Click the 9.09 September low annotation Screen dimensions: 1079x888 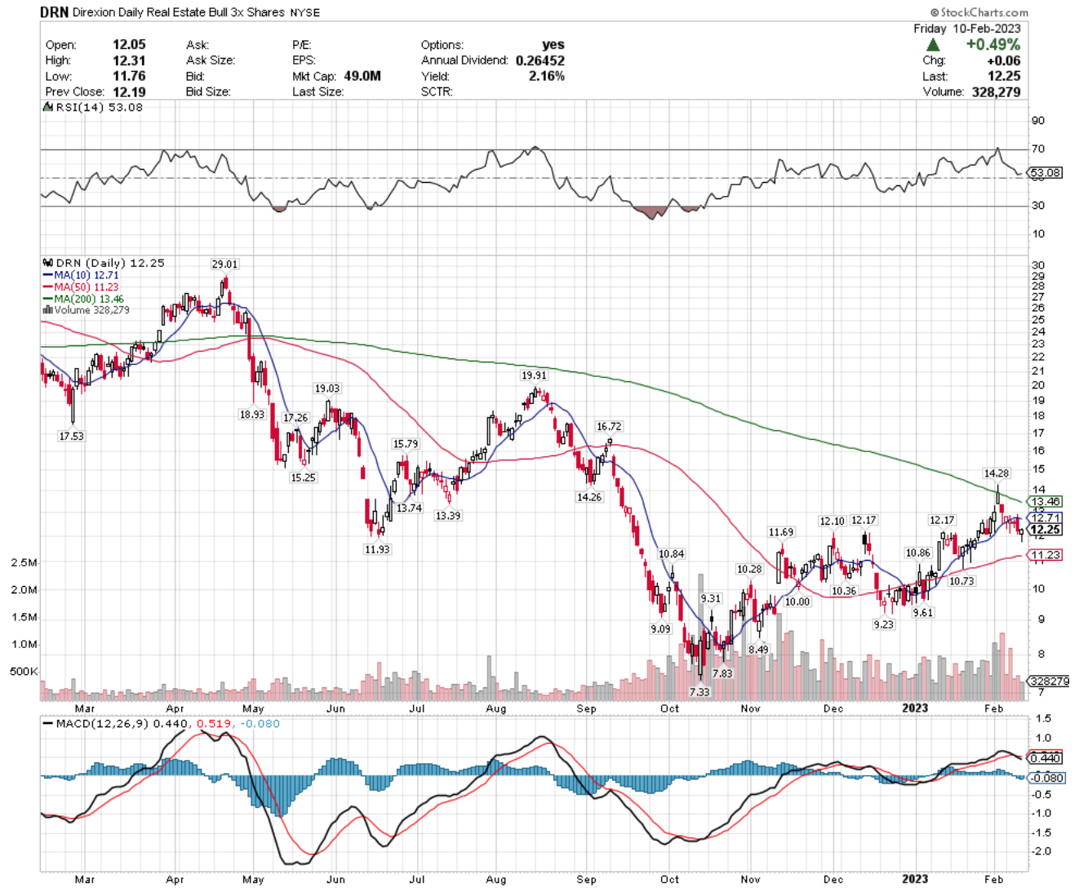pyautogui.click(x=660, y=629)
